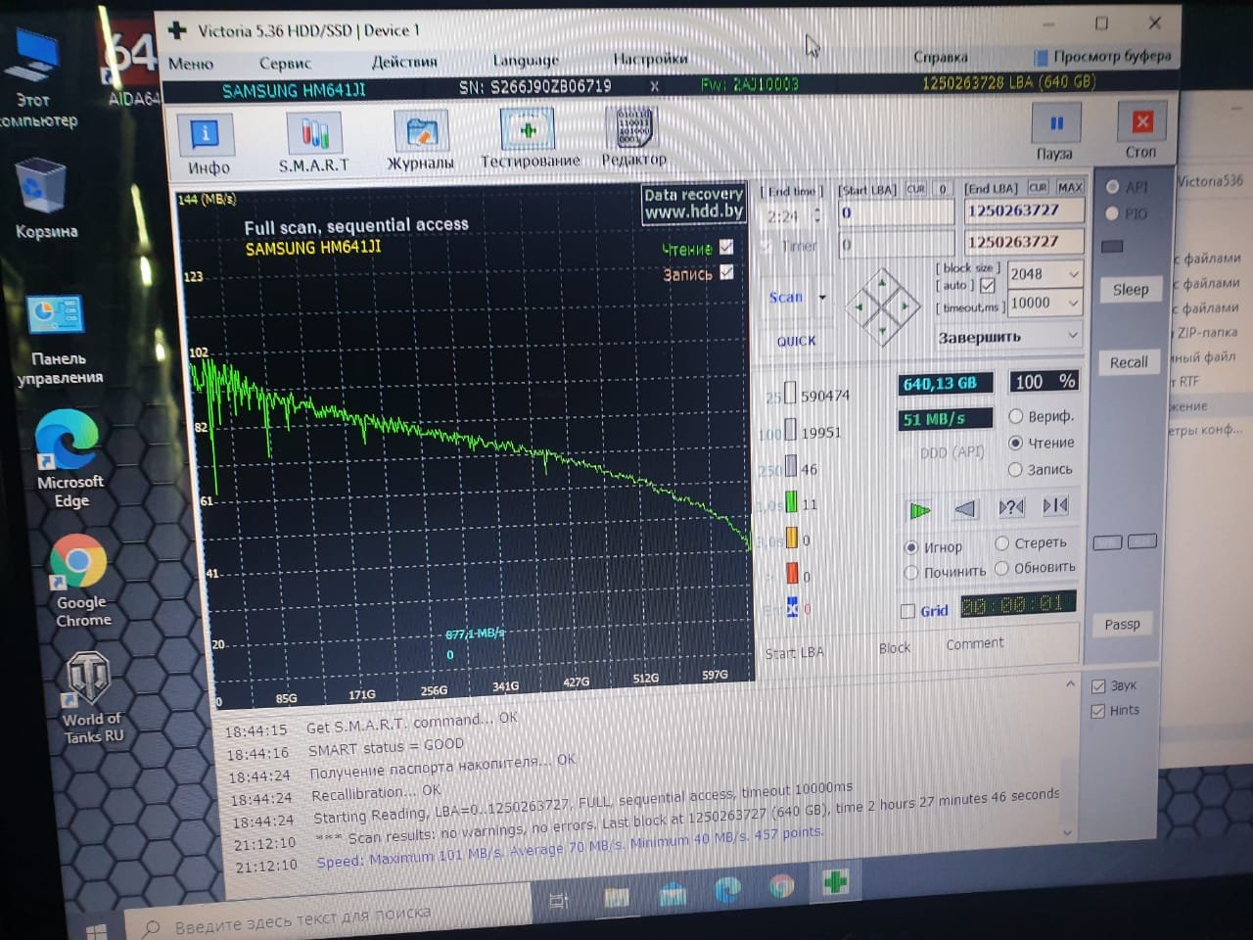This screenshot has height=940, width=1253.
Task: Open Панель управления desktop icon
Action: tap(57, 340)
